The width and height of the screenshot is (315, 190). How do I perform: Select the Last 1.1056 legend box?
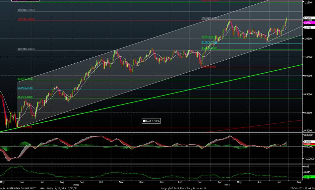[151, 121]
